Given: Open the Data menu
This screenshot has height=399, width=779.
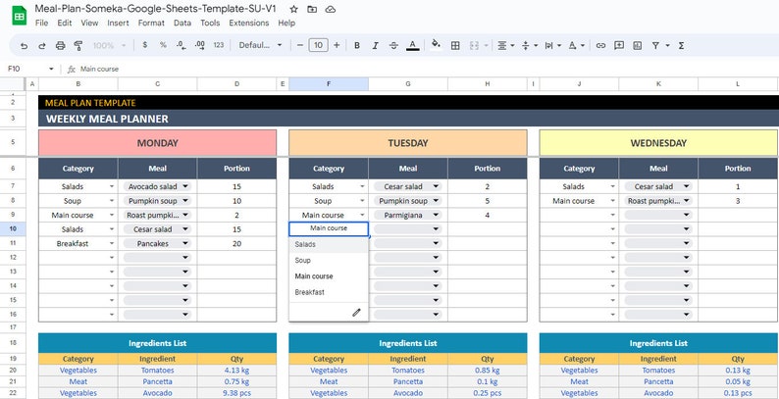Looking at the screenshot, I should tap(182, 23).
